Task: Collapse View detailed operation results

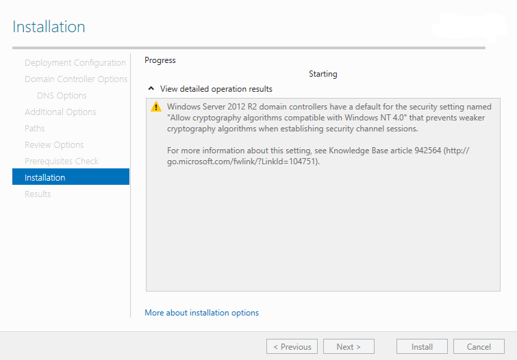Action: click(151, 89)
